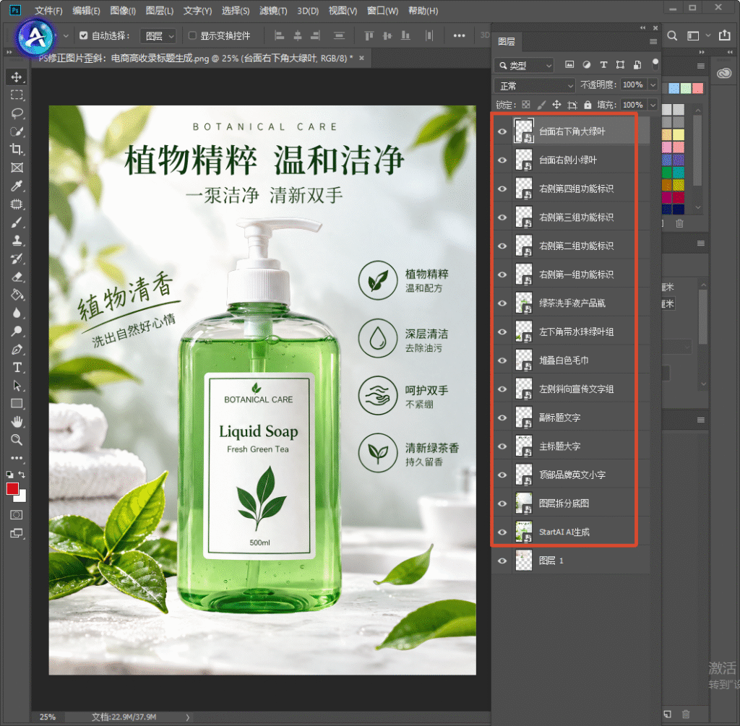Screen dimensions: 740x726
Task: Open the Layers panel flyout menu
Action: [653, 41]
